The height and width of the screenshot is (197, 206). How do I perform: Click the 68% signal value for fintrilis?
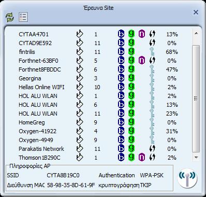pyautogui.click(x=172, y=52)
